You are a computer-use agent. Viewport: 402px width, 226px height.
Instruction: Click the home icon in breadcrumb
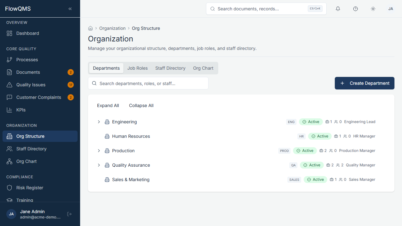click(90, 28)
